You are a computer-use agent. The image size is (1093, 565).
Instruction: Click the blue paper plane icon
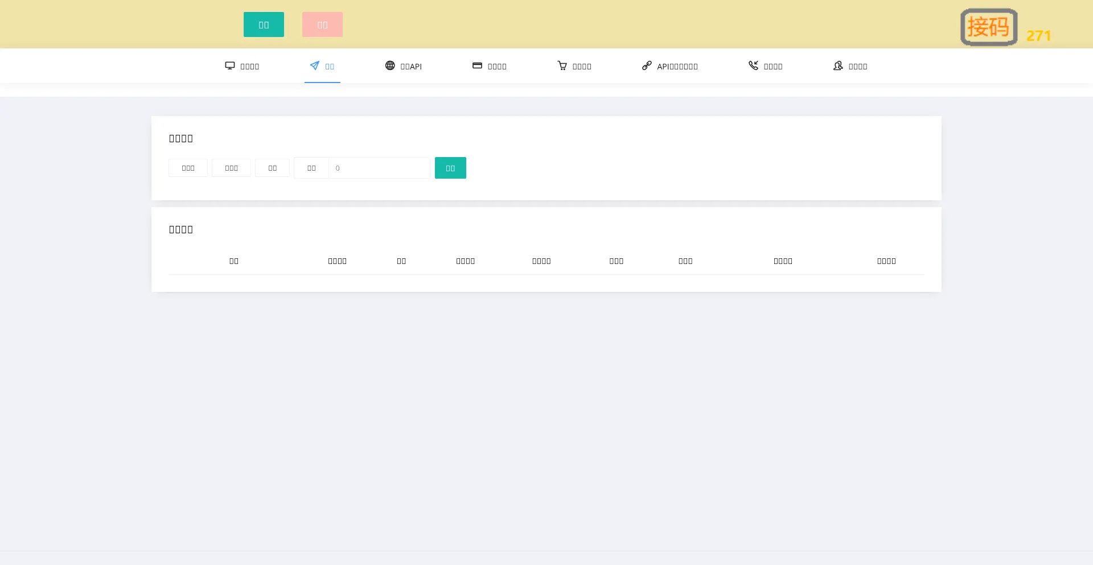[314, 66]
